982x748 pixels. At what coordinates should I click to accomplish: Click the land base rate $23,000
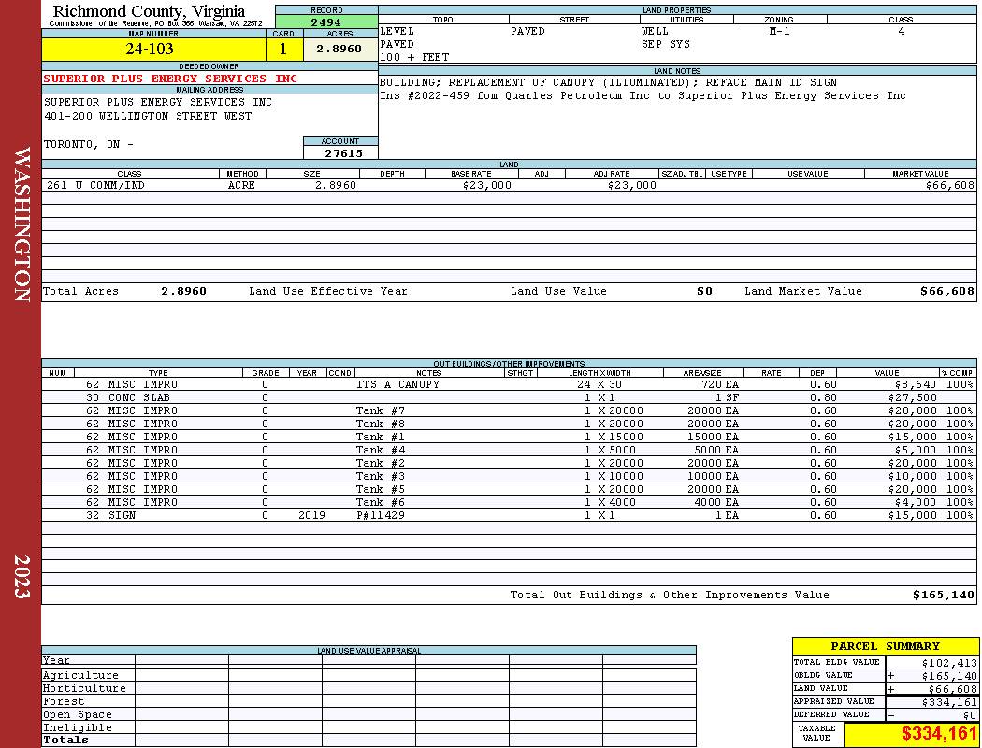486,185
